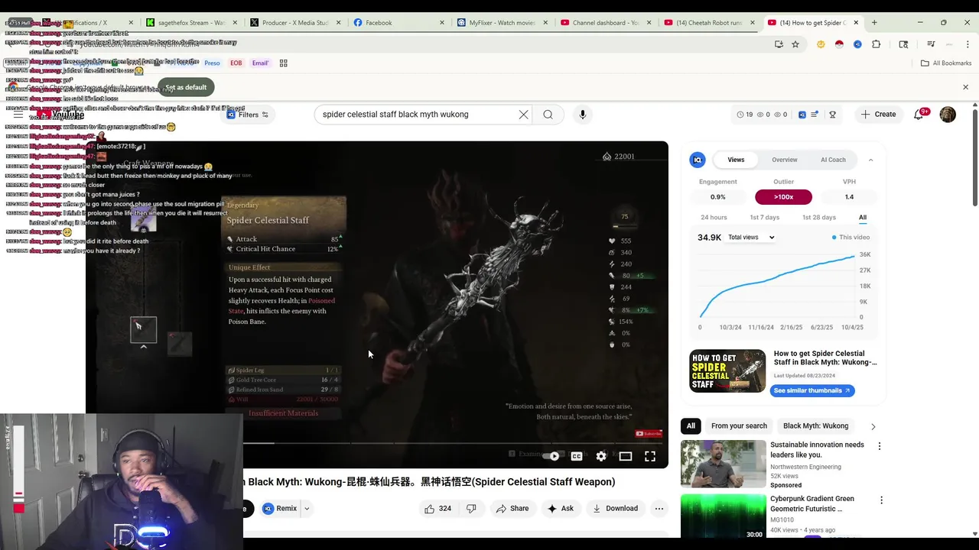Click the Ask button
The height and width of the screenshot is (550, 979).
(561, 509)
